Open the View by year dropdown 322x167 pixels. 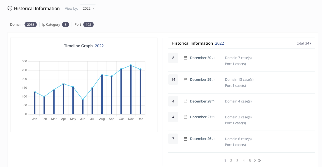click(x=88, y=8)
